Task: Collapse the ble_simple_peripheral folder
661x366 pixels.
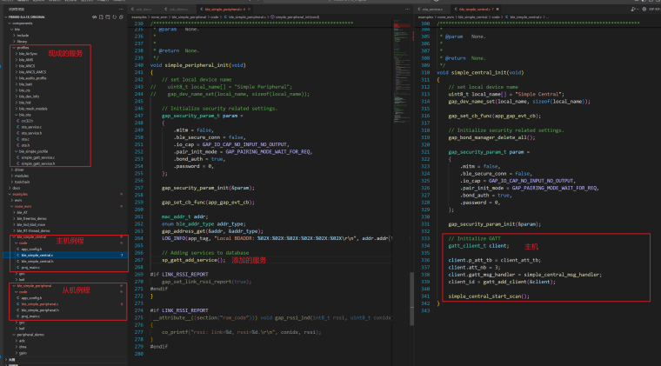Action: (x=34, y=285)
